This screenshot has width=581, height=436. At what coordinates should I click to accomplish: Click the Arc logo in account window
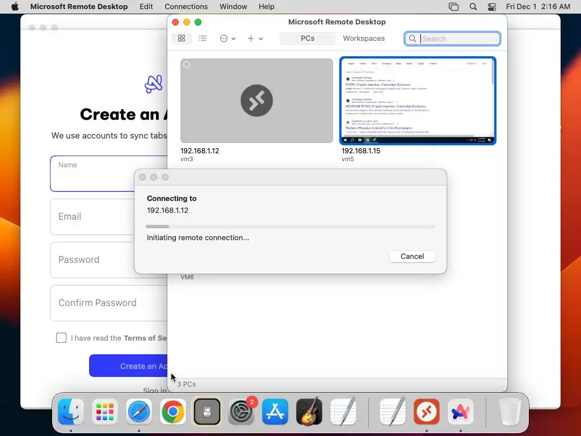click(x=154, y=84)
